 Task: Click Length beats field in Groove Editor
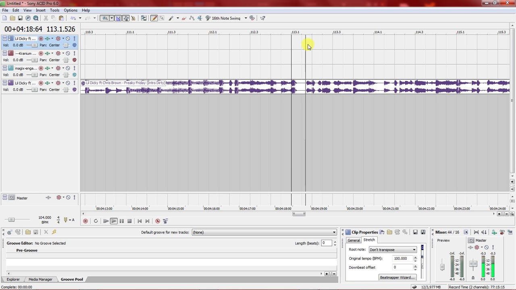(x=326, y=243)
